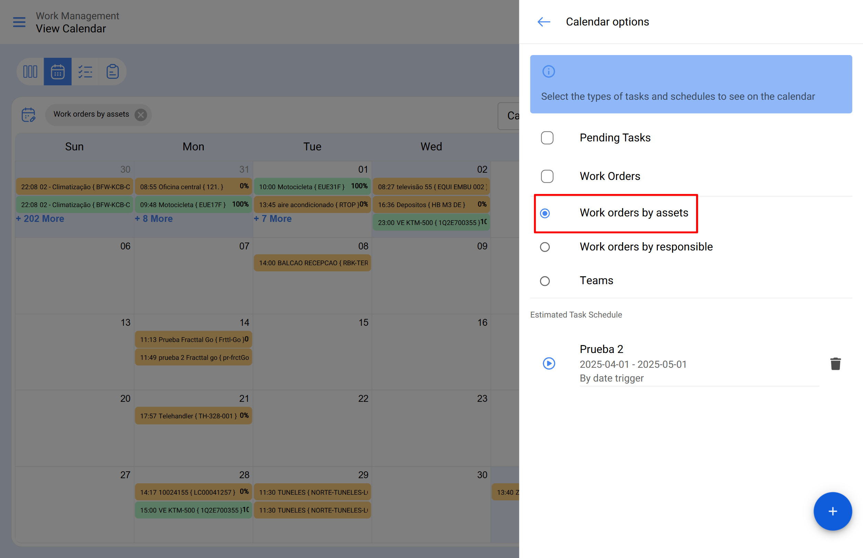Go back from Calendar options panel
Screen dimensions: 863x558
click(544, 22)
